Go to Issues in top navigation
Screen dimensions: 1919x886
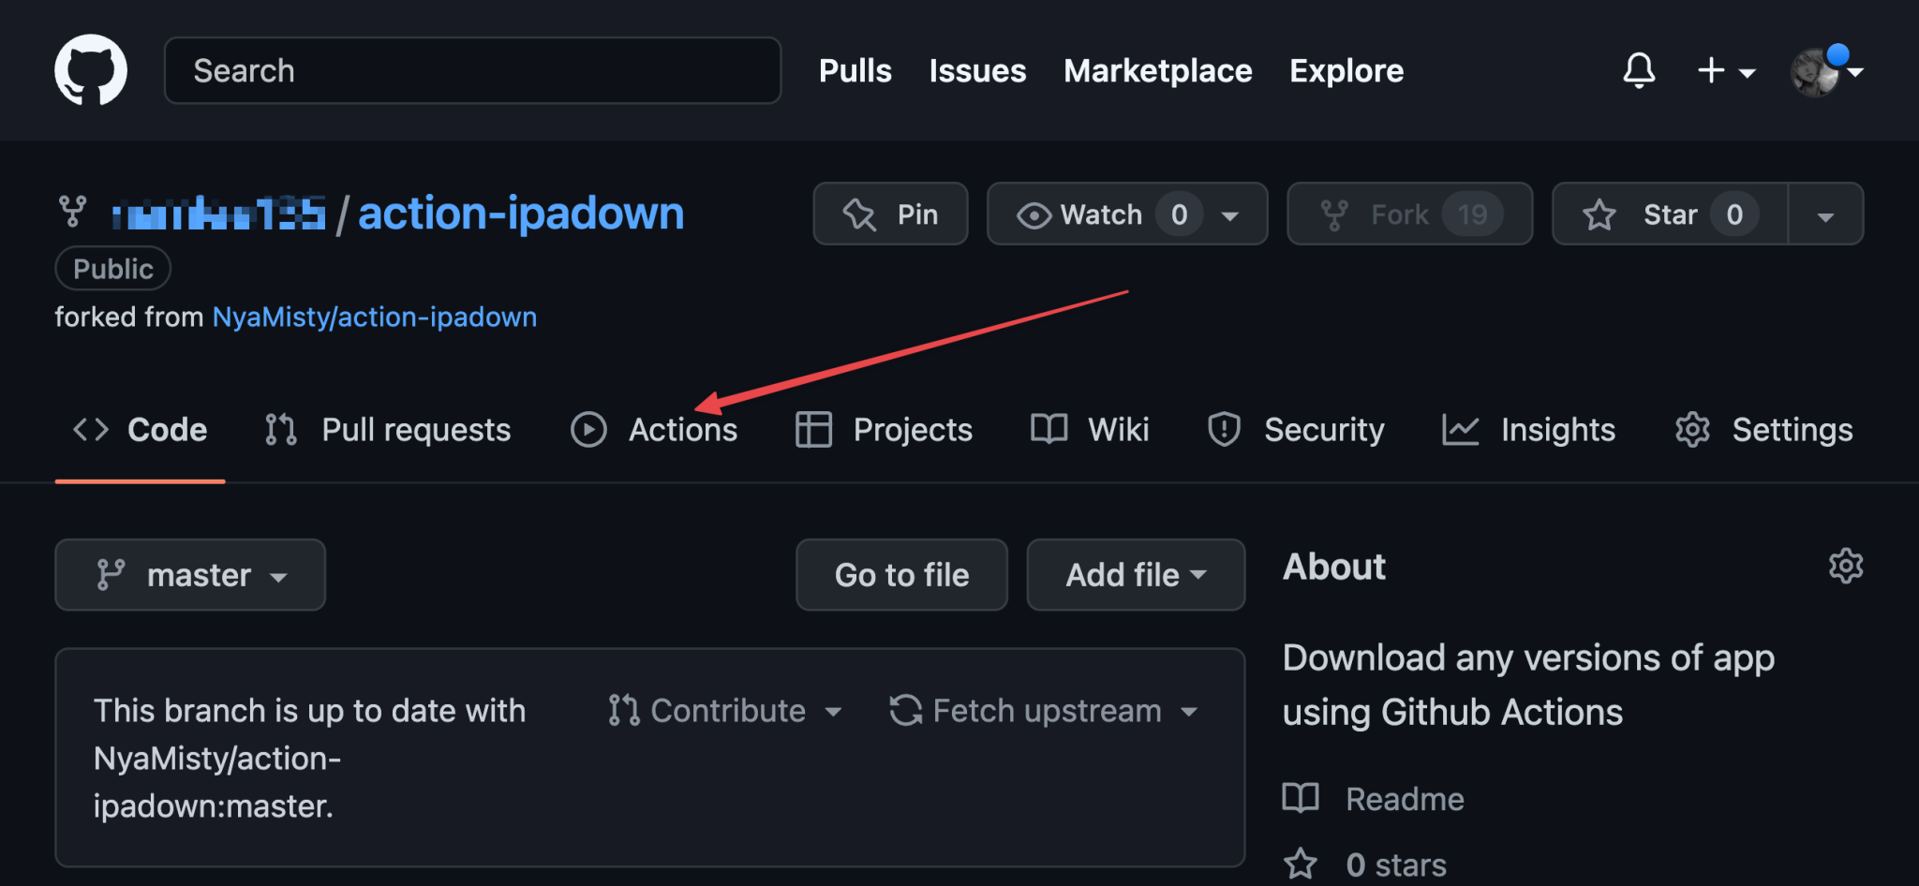coord(977,71)
